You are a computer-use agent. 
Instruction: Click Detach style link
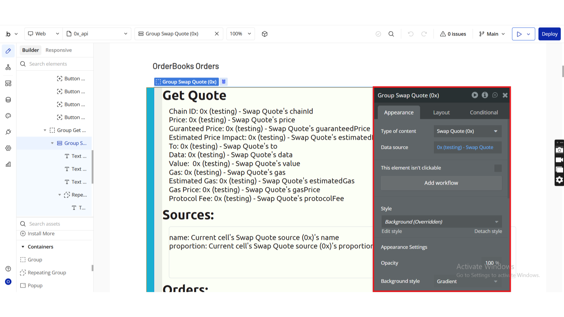tap(488, 231)
